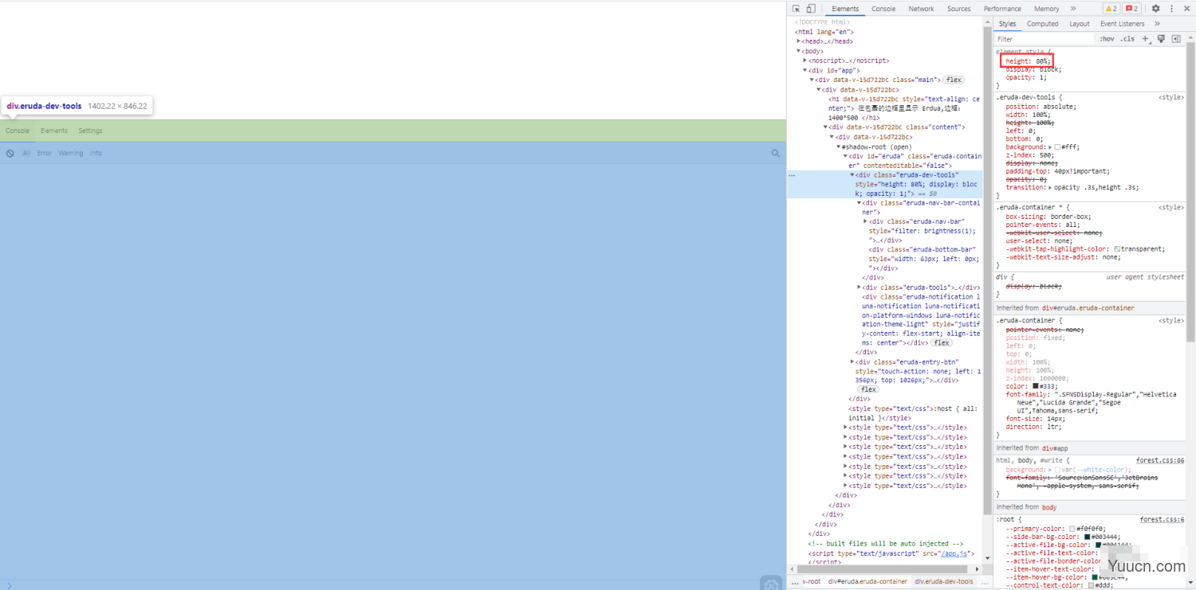The image size is (1196, 590).
Task: Expand the eruda-nav-bar div node
Action: tap(866, 221)
